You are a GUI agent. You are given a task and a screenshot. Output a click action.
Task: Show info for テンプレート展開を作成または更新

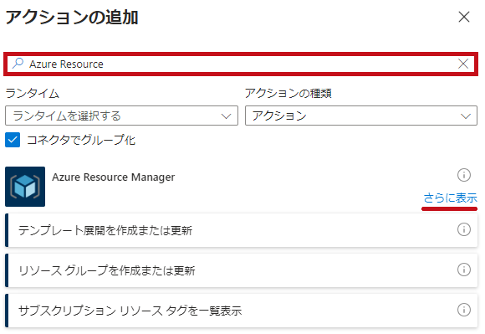click(x=463, y=229)
